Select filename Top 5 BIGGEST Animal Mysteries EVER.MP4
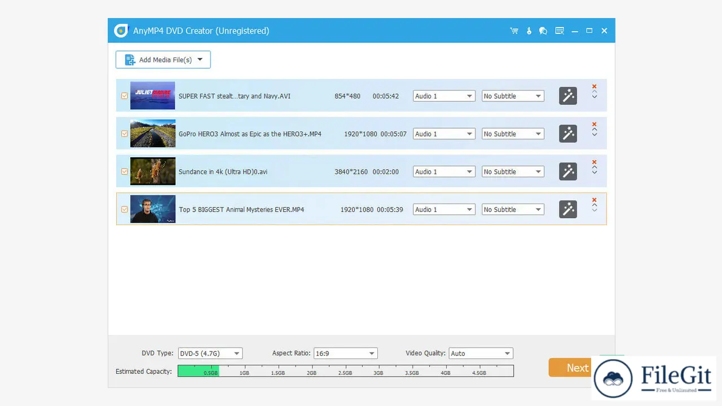The image size is (722, 406). click(x=241, y=209)
